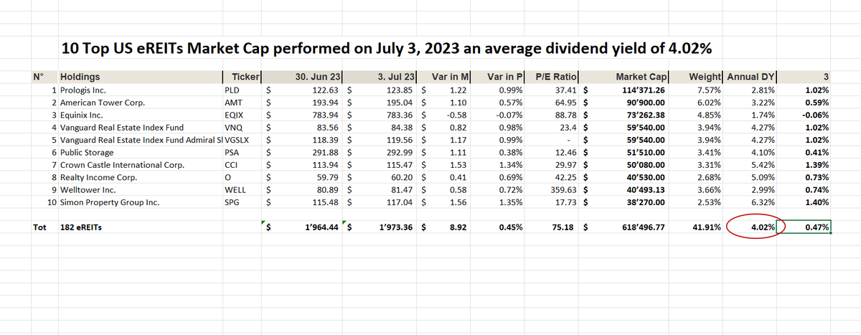Select the WELL ticker cell
The height and width of the screenshot is (335, 861).
coord(235,189)
